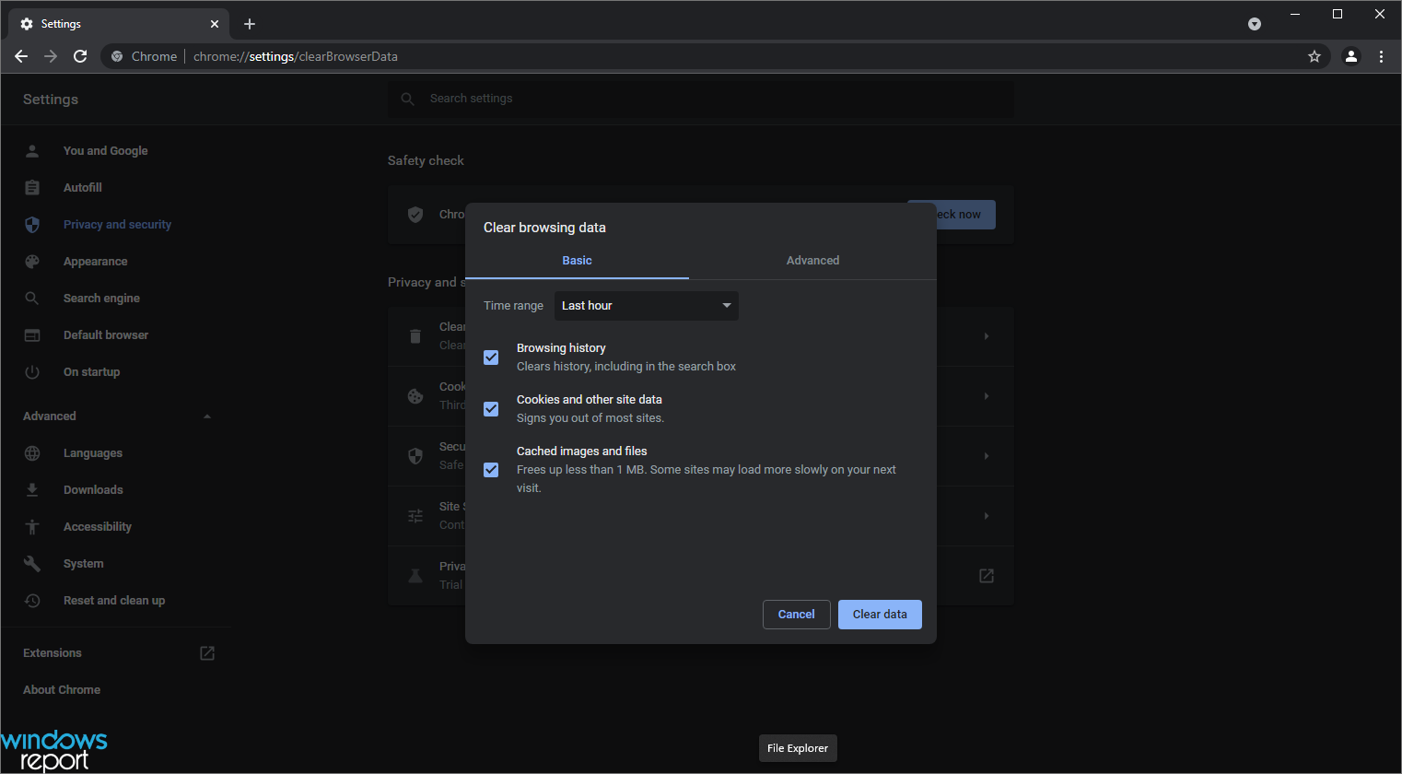Open About Chrome
The width and height of the screenshot is (1402, 774).
click(x=62, y=690)
